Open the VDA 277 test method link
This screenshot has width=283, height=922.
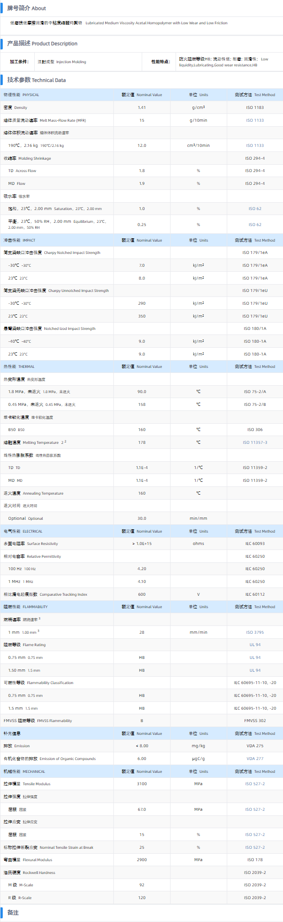[x=255, y=759]
